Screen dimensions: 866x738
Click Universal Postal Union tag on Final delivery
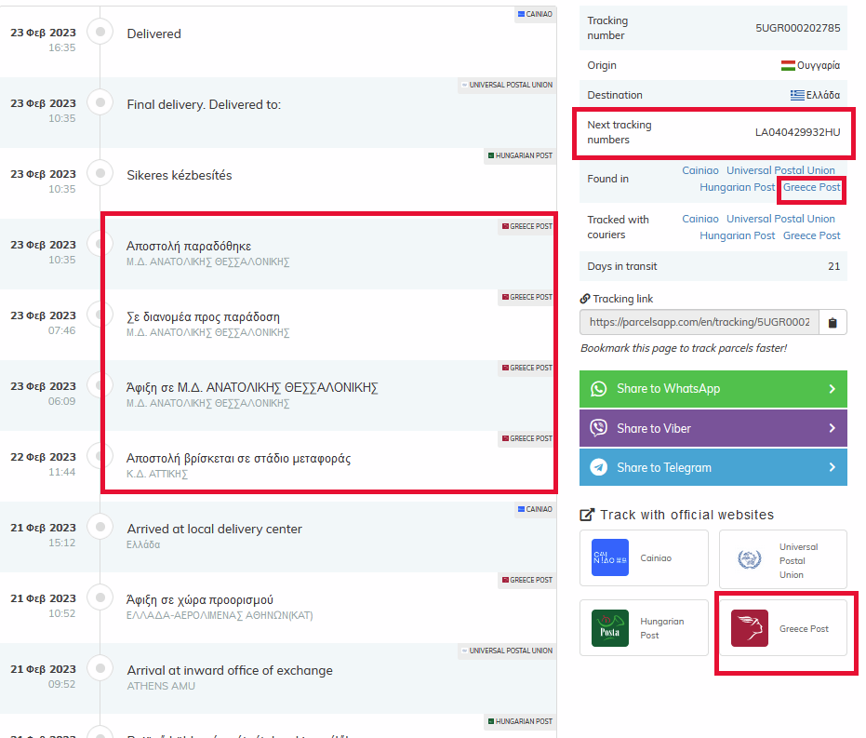coord(507,85)
